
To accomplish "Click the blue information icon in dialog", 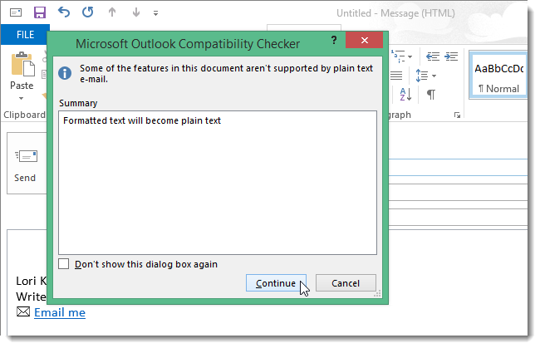I will [x=65, y=73].
